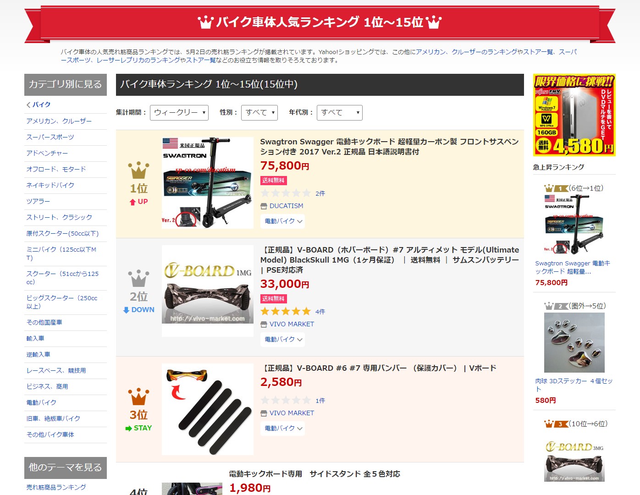Click the five gold stars of the V-BOARD #7
Viewport: 640px width, 495px height.
(286, 312)
